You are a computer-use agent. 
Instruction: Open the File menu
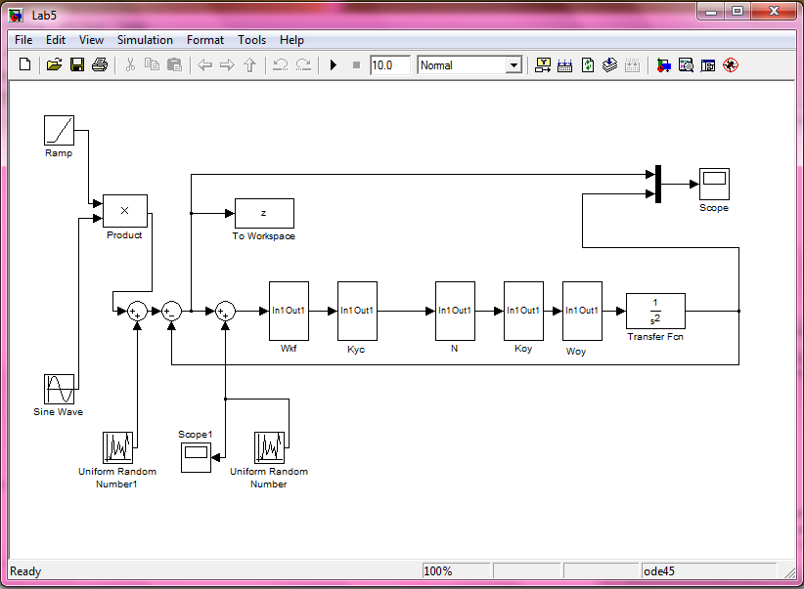(23, 40)
